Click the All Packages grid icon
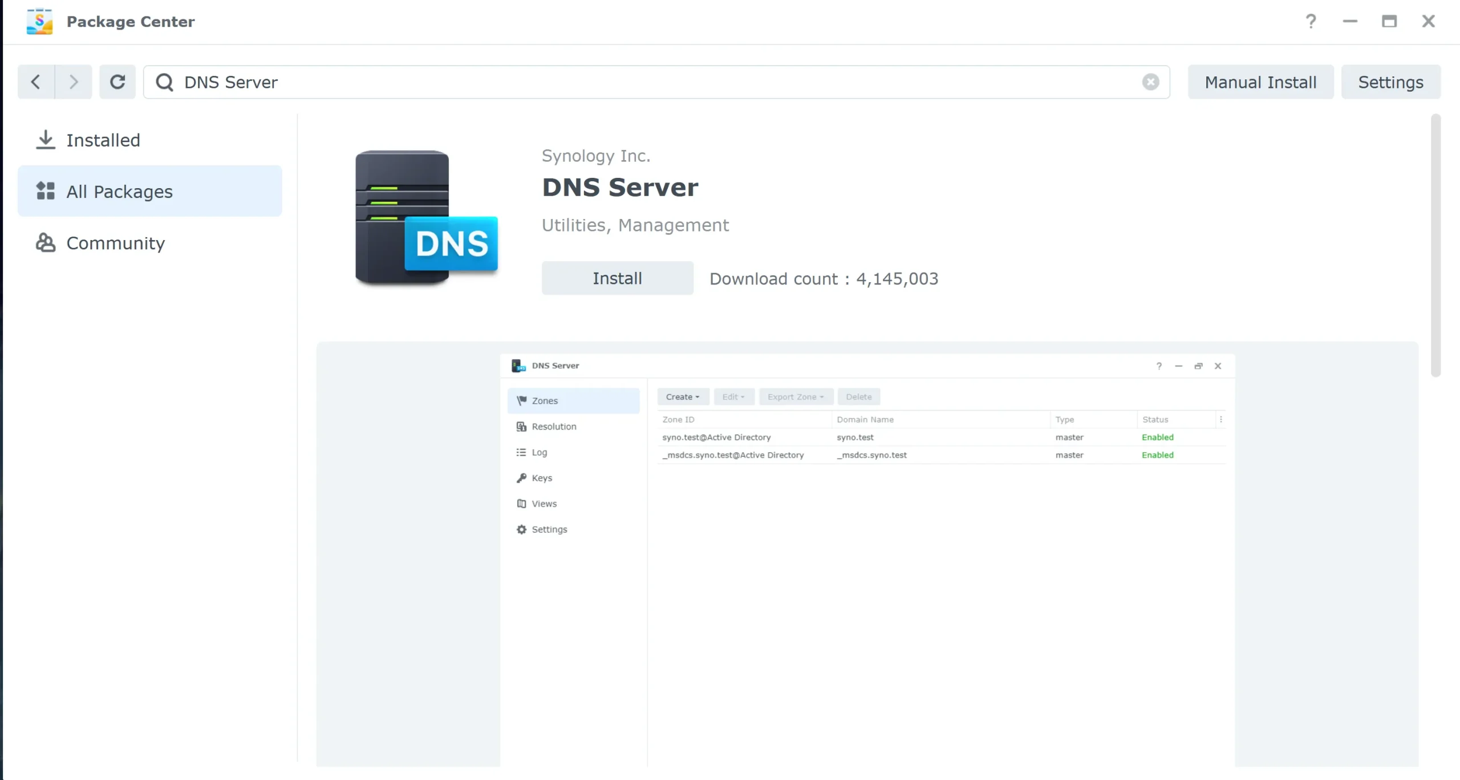1460x780 pixels. tap(45, 191)
